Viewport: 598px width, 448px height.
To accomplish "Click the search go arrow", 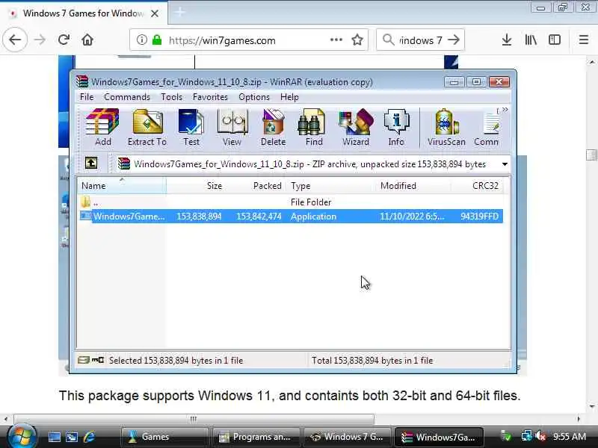I will point(454,40).
